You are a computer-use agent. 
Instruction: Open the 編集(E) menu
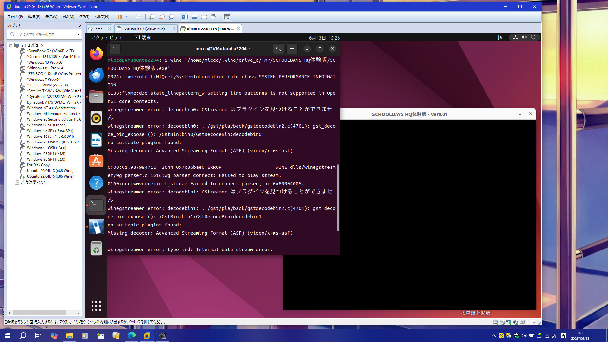[34, 17]
